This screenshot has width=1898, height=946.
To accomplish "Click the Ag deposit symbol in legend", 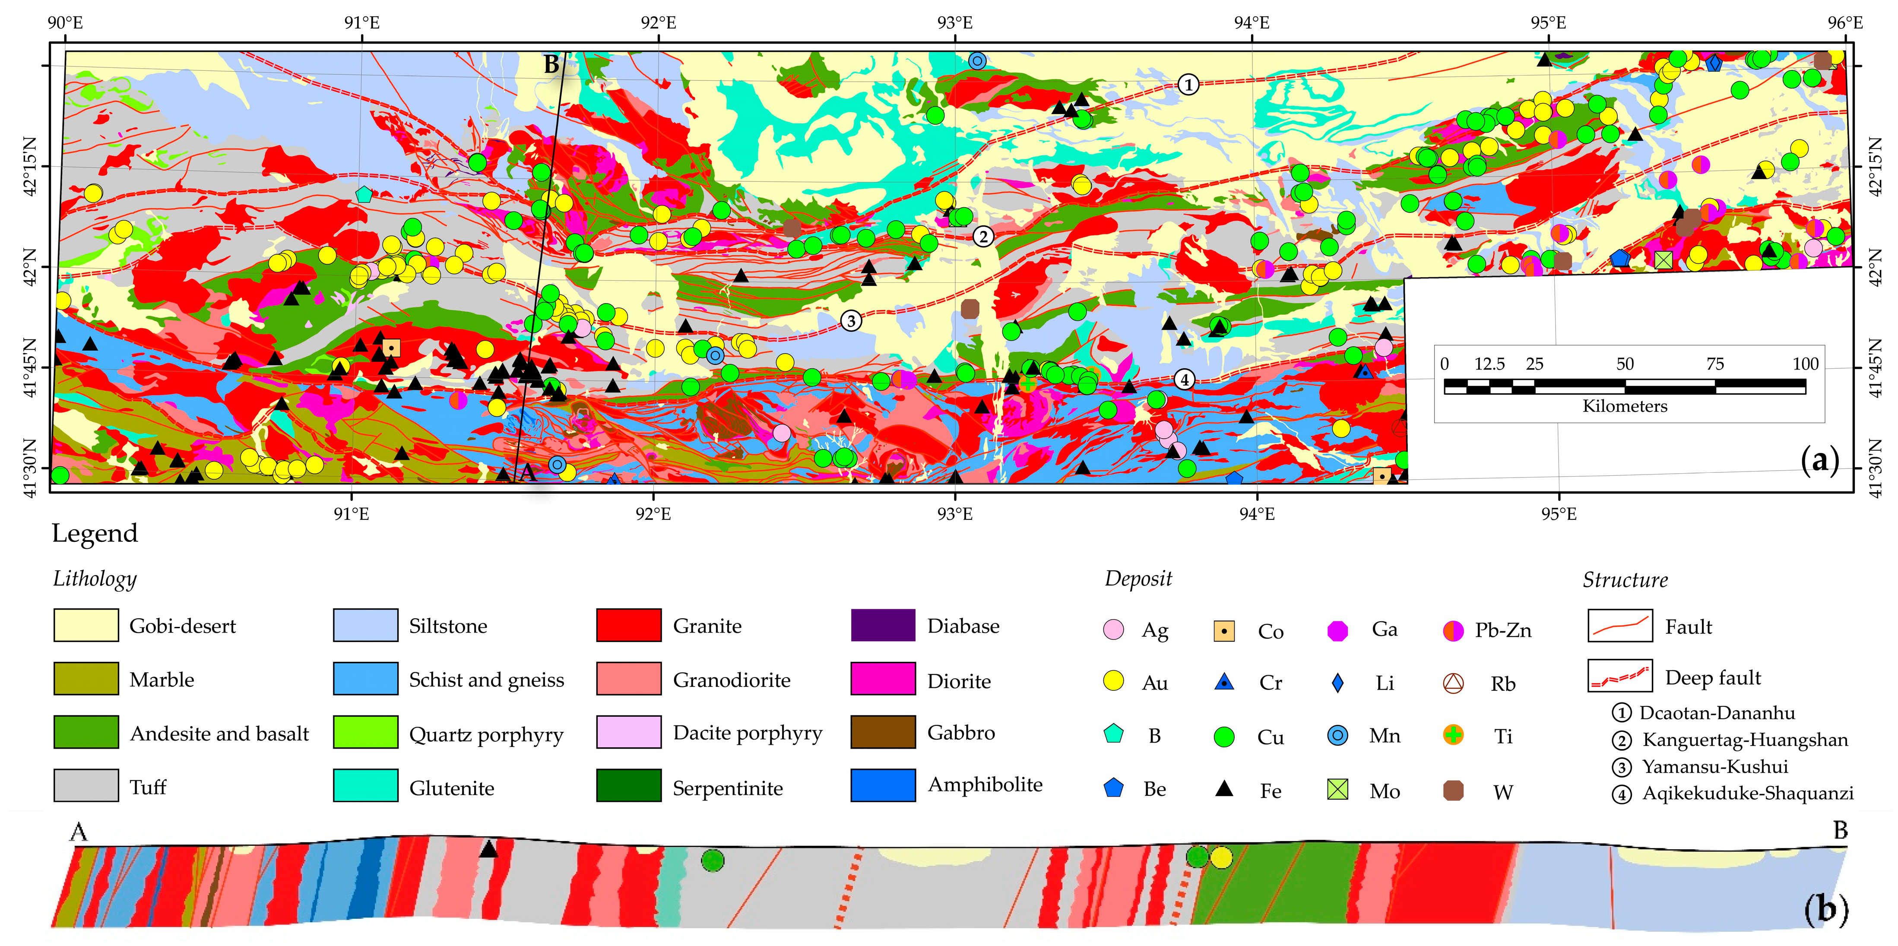I will coord(1113,629).
